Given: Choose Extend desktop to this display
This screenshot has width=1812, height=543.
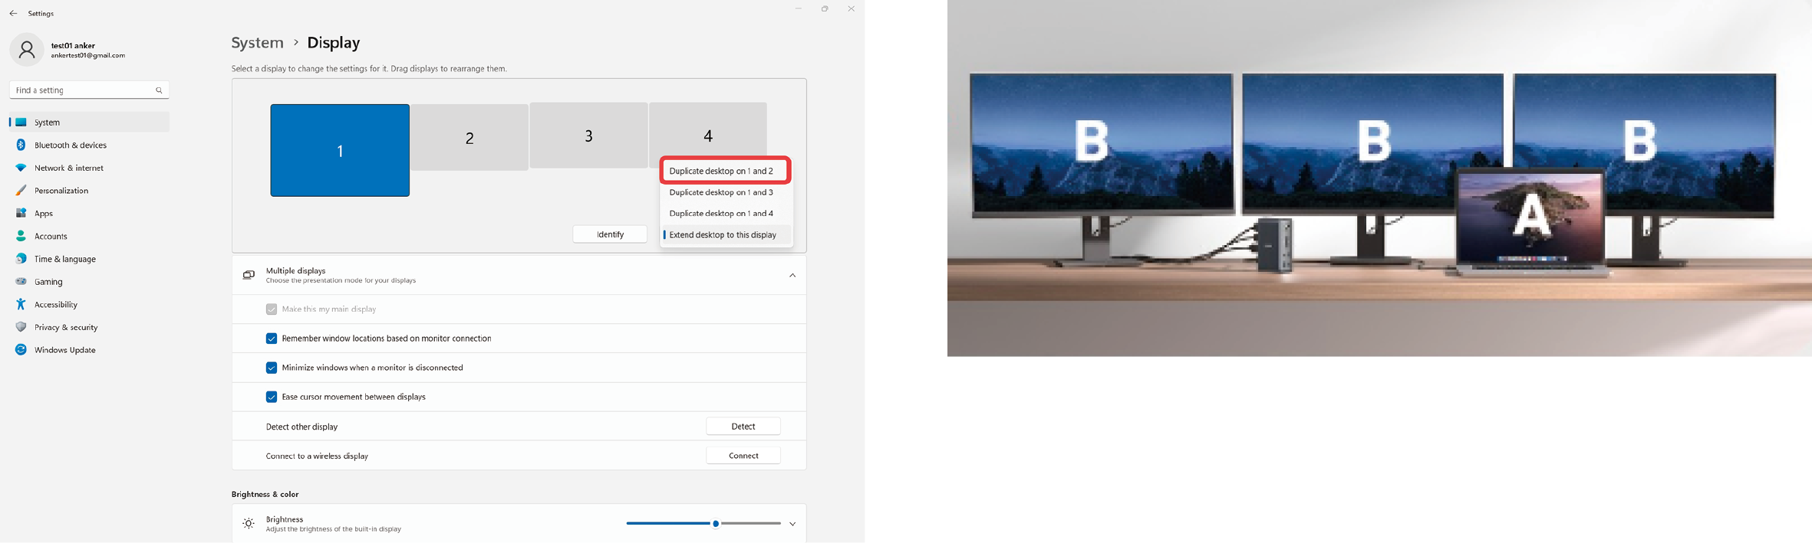Looking at the screenshot, I should [x=723, y=235].
